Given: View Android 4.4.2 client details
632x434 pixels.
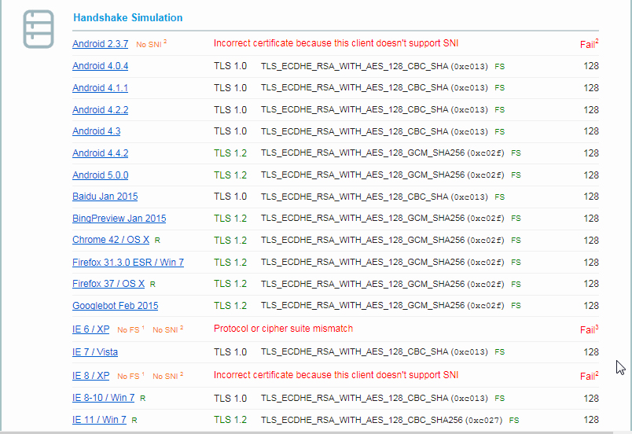Looking at the screenshot, I should [100, 153].
